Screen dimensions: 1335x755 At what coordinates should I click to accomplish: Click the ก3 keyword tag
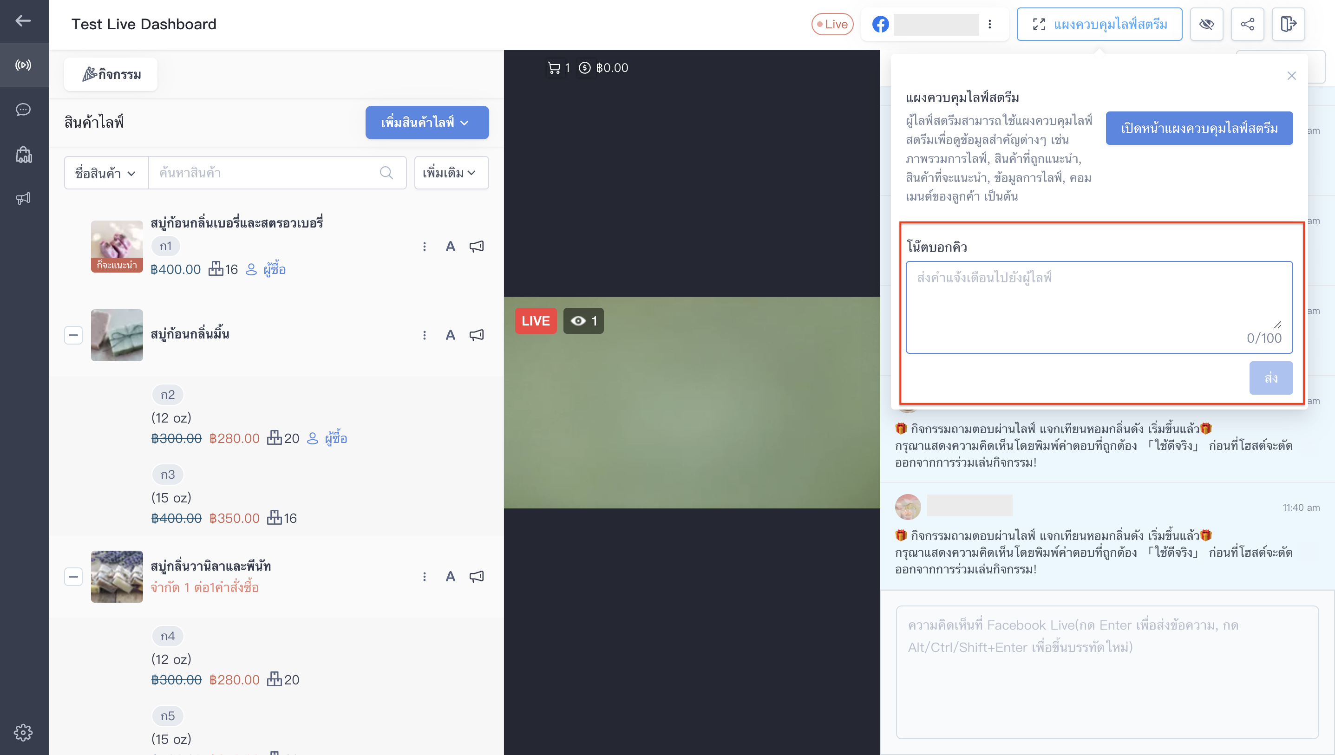[x=168, y=474]
